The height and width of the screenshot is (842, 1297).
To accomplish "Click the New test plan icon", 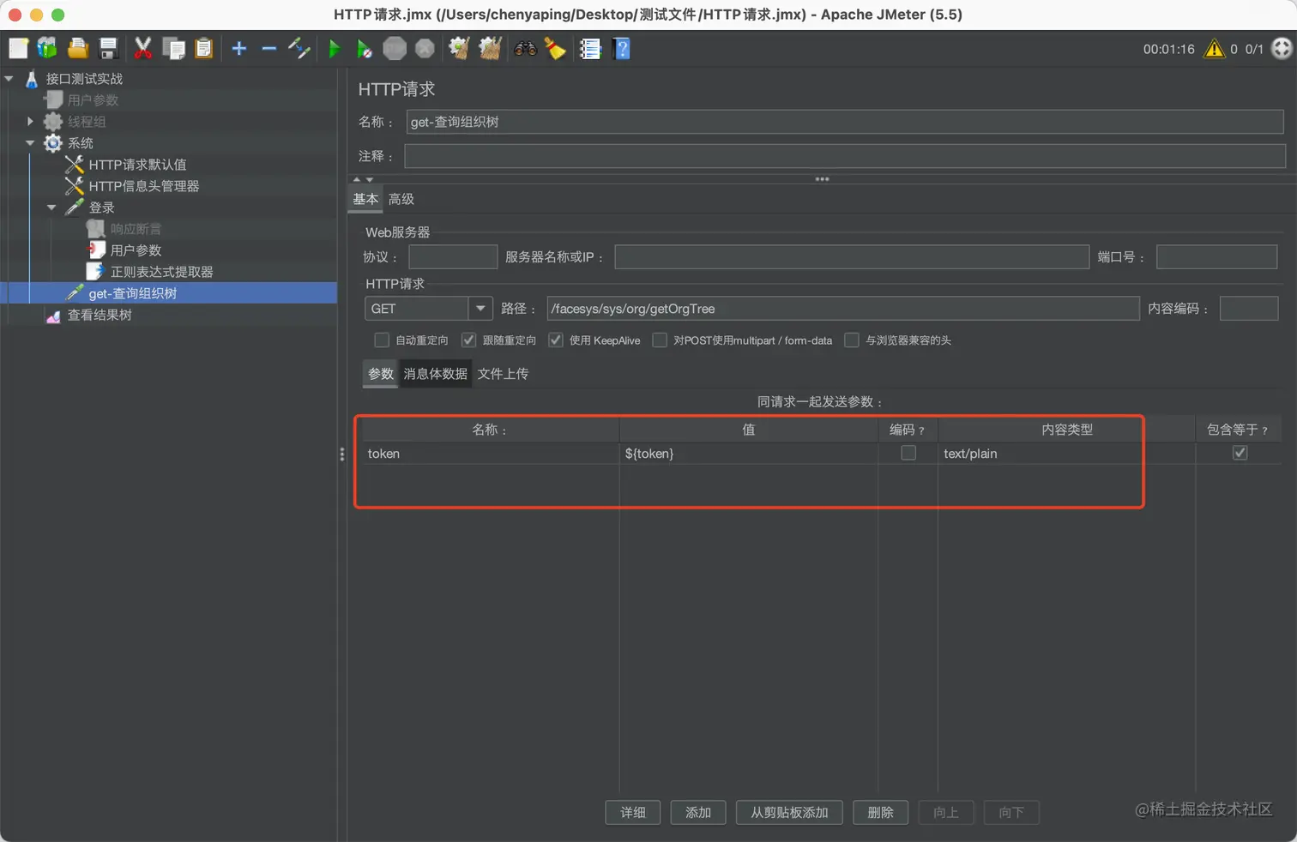I will (18, 49).
